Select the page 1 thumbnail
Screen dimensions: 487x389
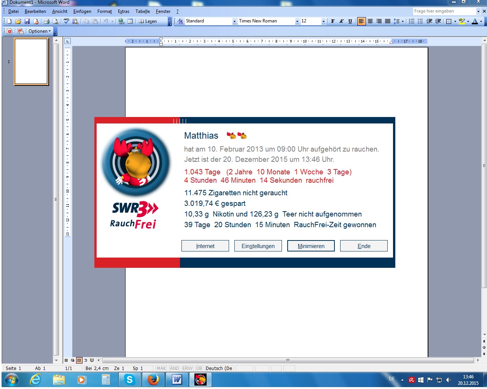click(31, 62)
